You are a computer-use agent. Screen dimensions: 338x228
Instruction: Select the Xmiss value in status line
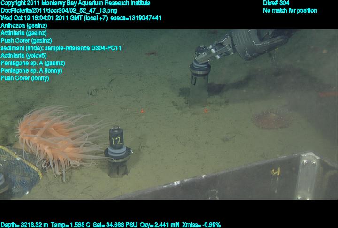pyautogui.click(x=203, y=225)
